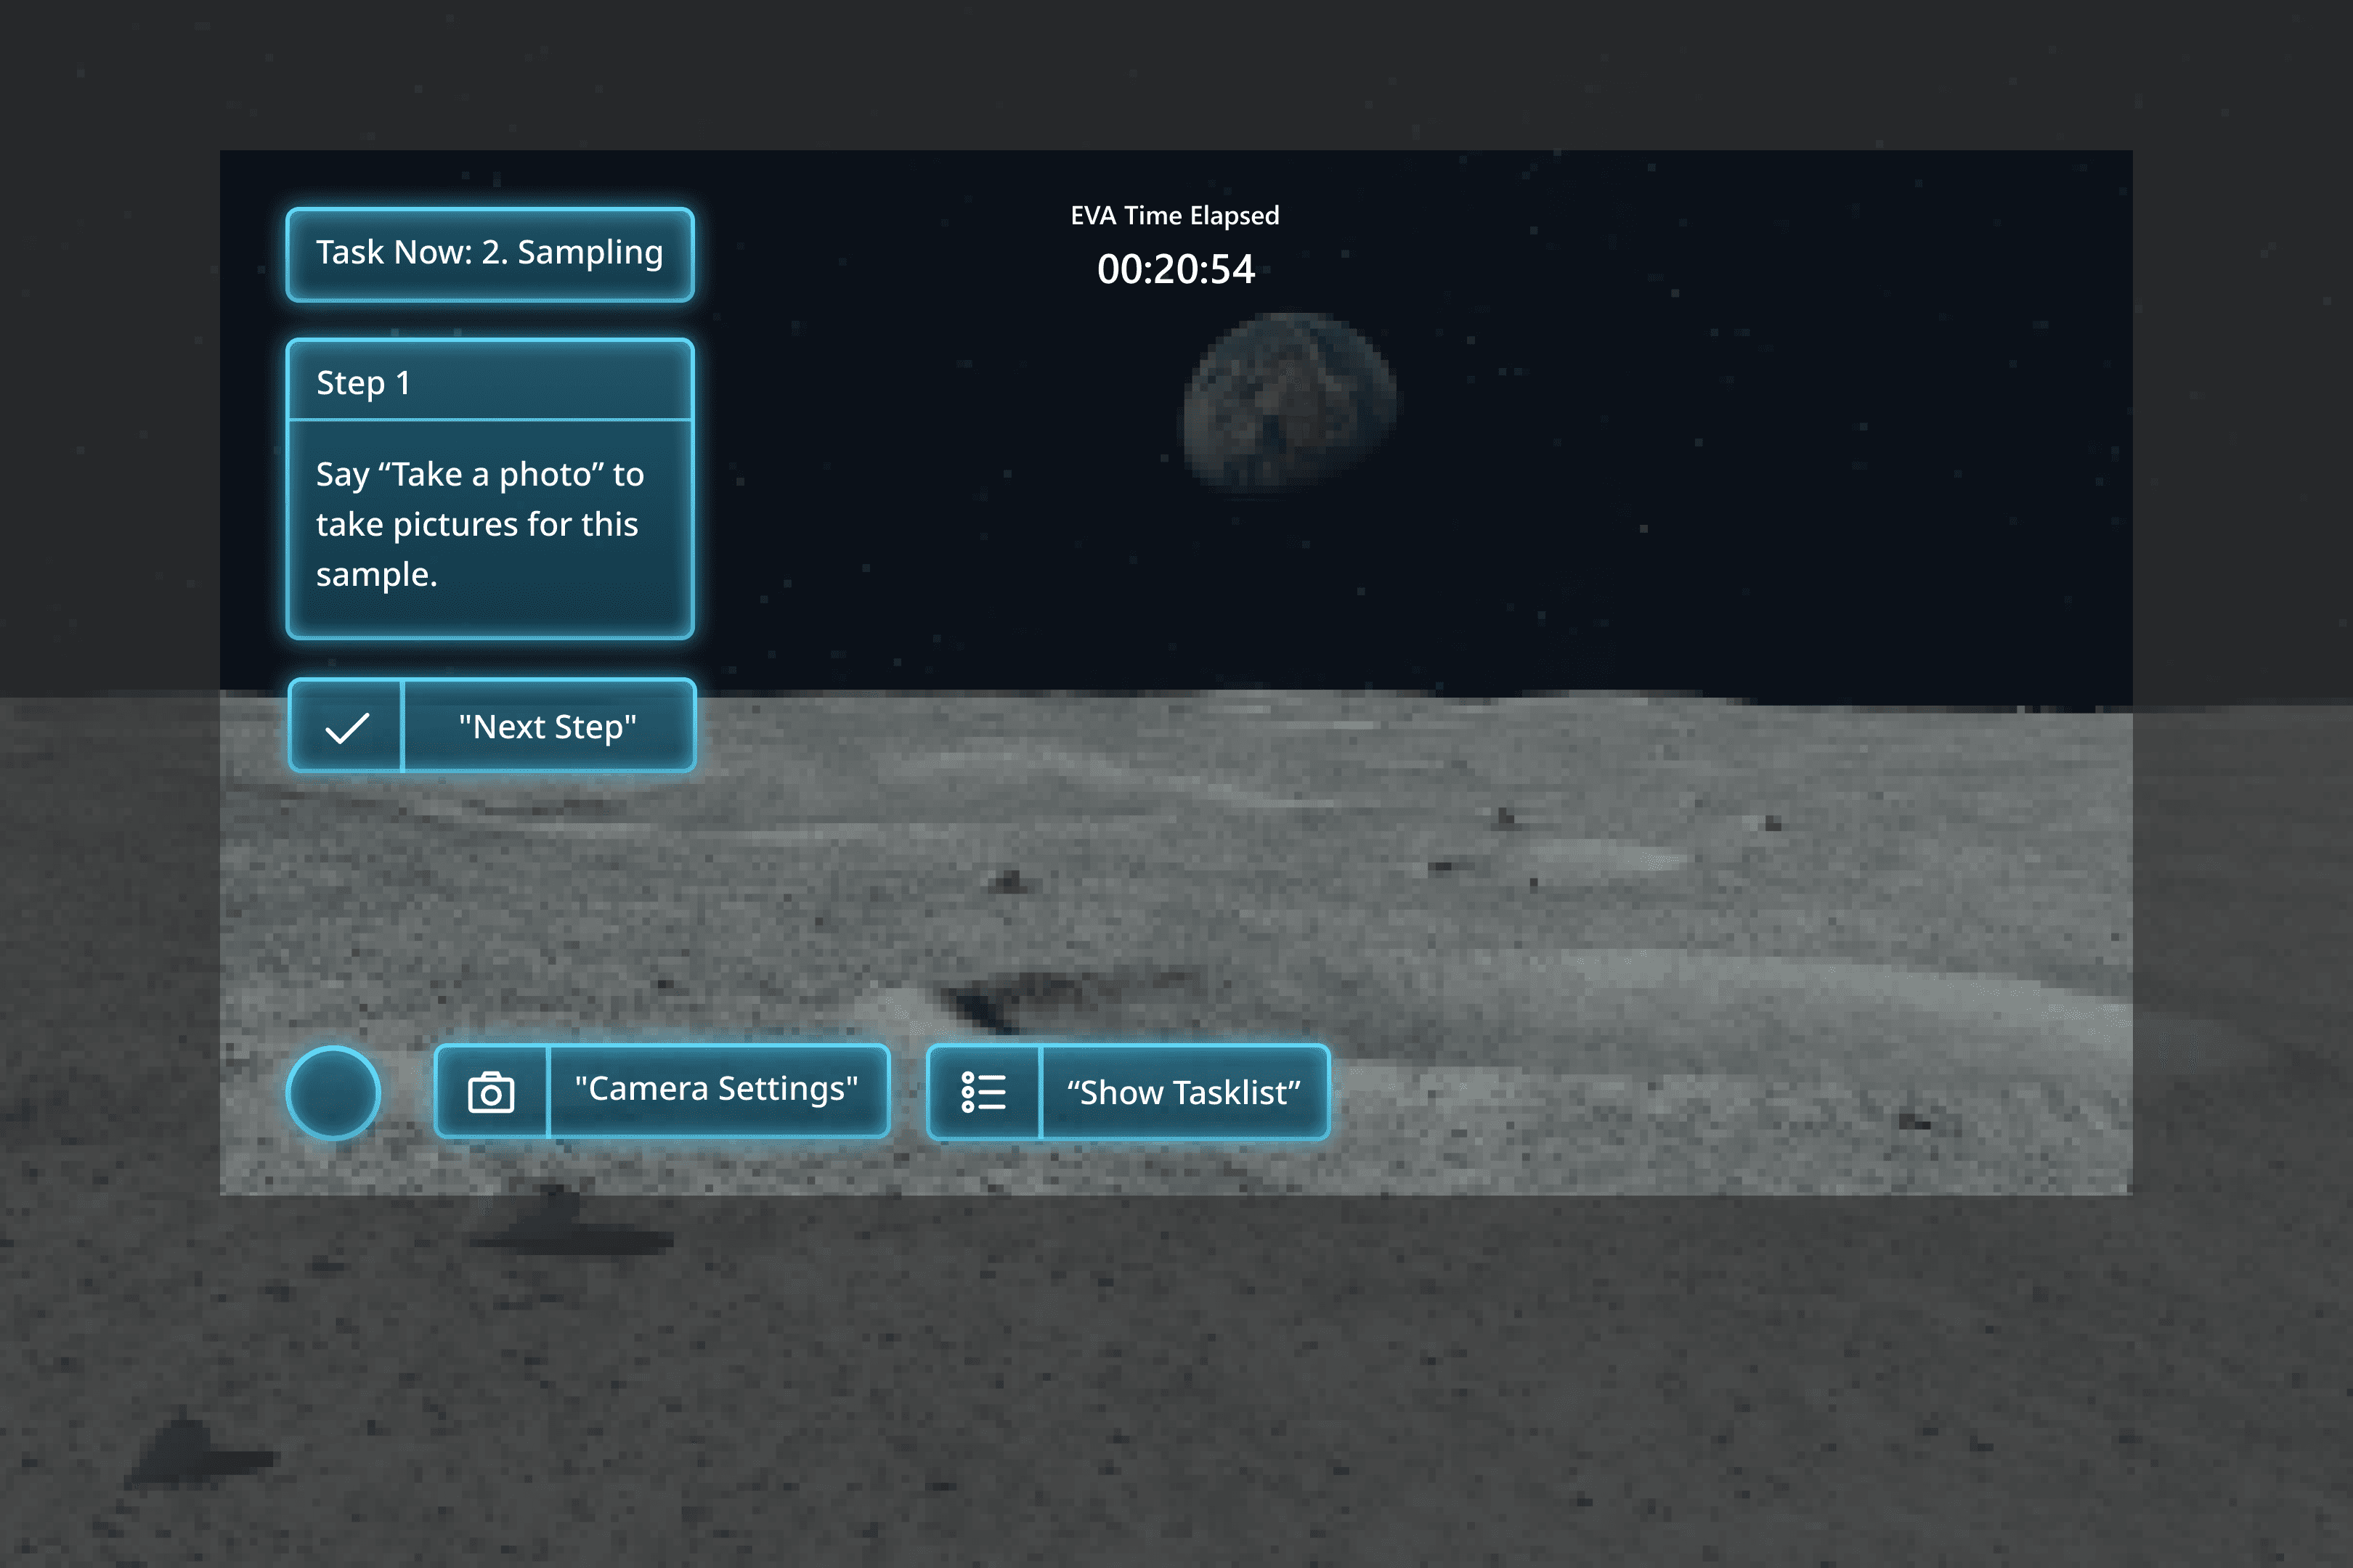Select "Show Tasklist" label
2353x1568 pixels.
[x=1184, y=1093]
